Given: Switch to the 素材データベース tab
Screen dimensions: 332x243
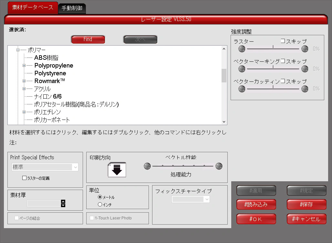Looking at the screenshot, I should click(33, 8).
